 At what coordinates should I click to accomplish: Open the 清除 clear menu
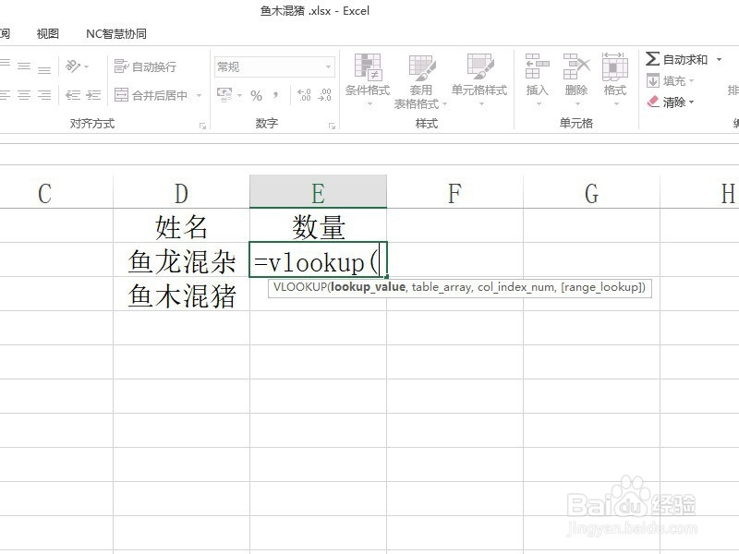tap(671, 102)
